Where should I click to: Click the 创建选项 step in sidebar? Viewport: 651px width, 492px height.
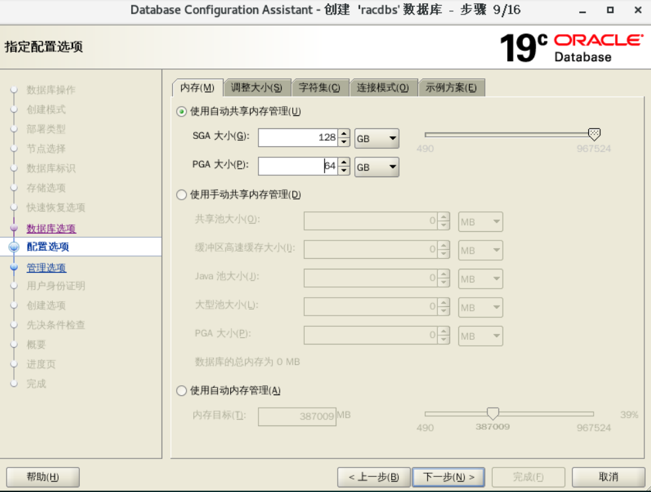pos(46,306)
